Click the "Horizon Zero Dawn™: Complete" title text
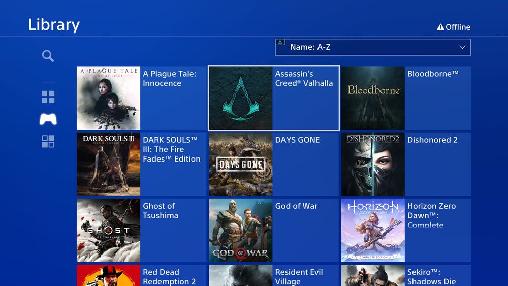The width and height of the screenshot is (508, 286). tap(431, 215)
